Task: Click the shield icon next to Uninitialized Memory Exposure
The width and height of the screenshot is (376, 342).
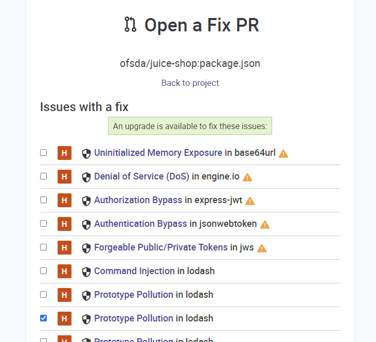Action: point(86,153)
